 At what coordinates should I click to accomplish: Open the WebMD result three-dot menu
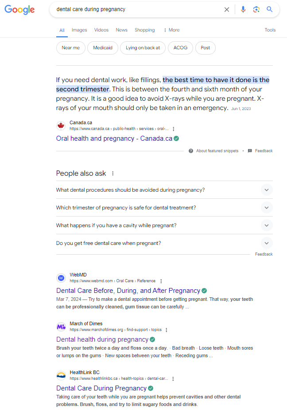(161, 281)
